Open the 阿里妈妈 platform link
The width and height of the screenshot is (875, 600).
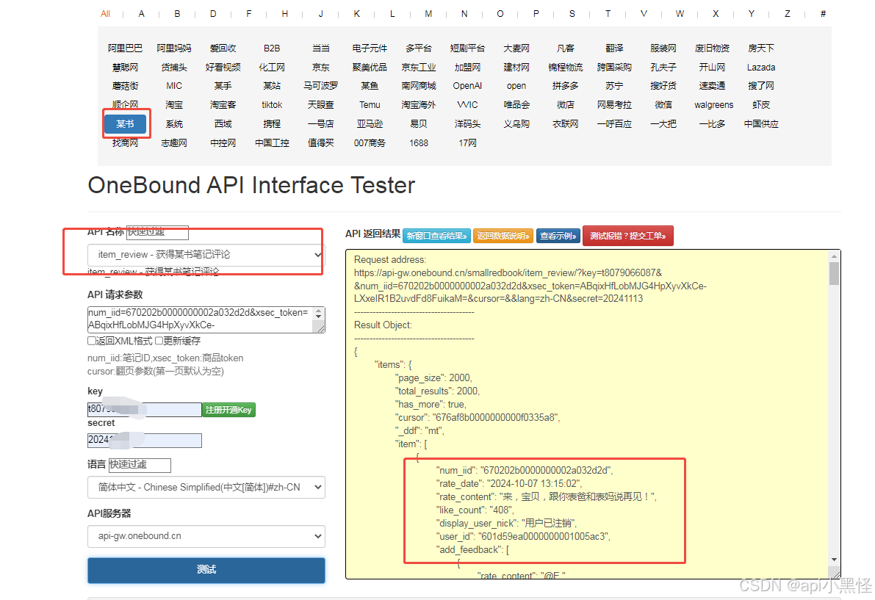(x=174, y=48)
